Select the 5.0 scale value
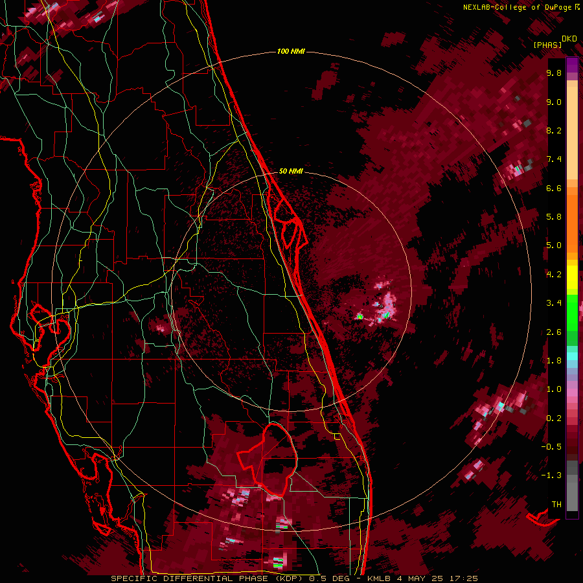Viewport: 583px width, 583px height. [554, 246]
